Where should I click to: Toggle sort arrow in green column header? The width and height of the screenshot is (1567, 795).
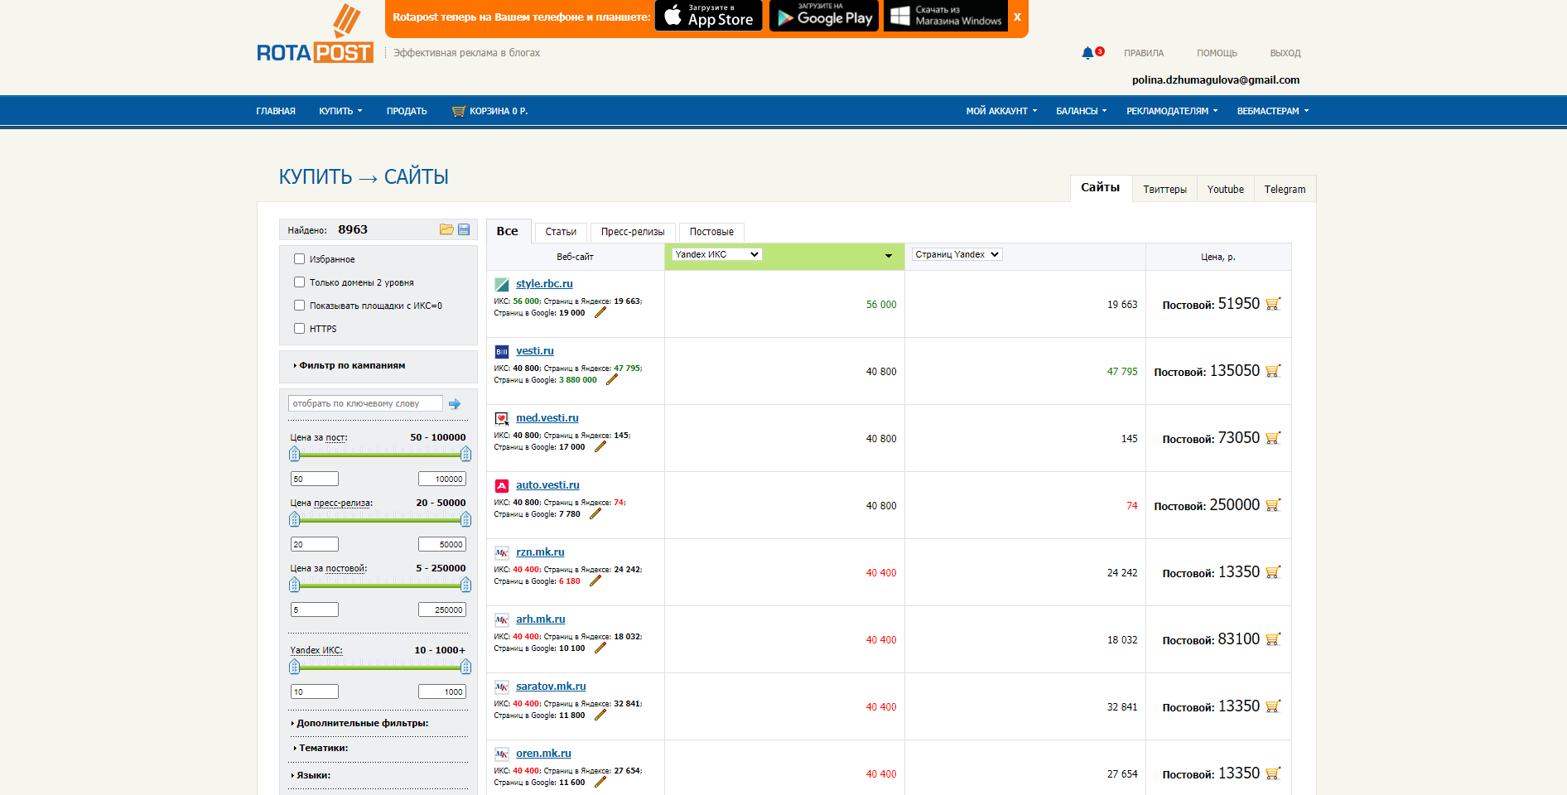click(889, 256)
